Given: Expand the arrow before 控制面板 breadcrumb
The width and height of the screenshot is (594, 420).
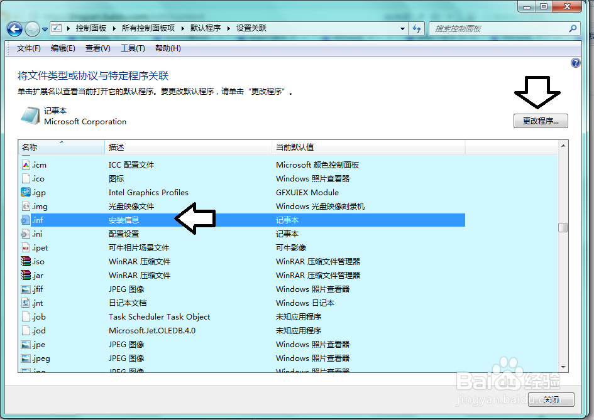Looking at the screenshot, I should [x=68, y=28].
